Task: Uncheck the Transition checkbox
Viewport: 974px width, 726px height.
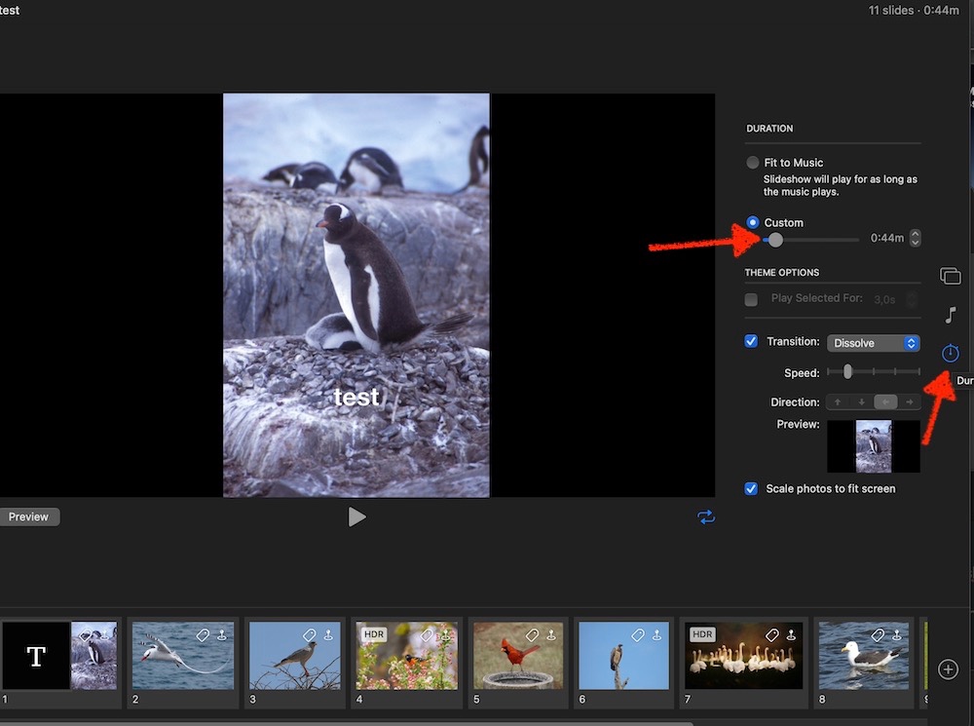Action: pyautogui.click(x=751, y=342)
